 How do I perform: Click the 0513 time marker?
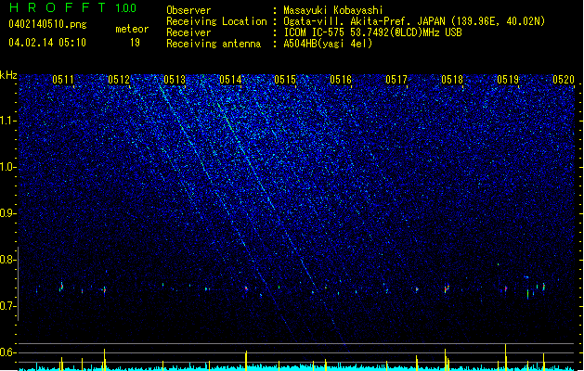(175, 80)
